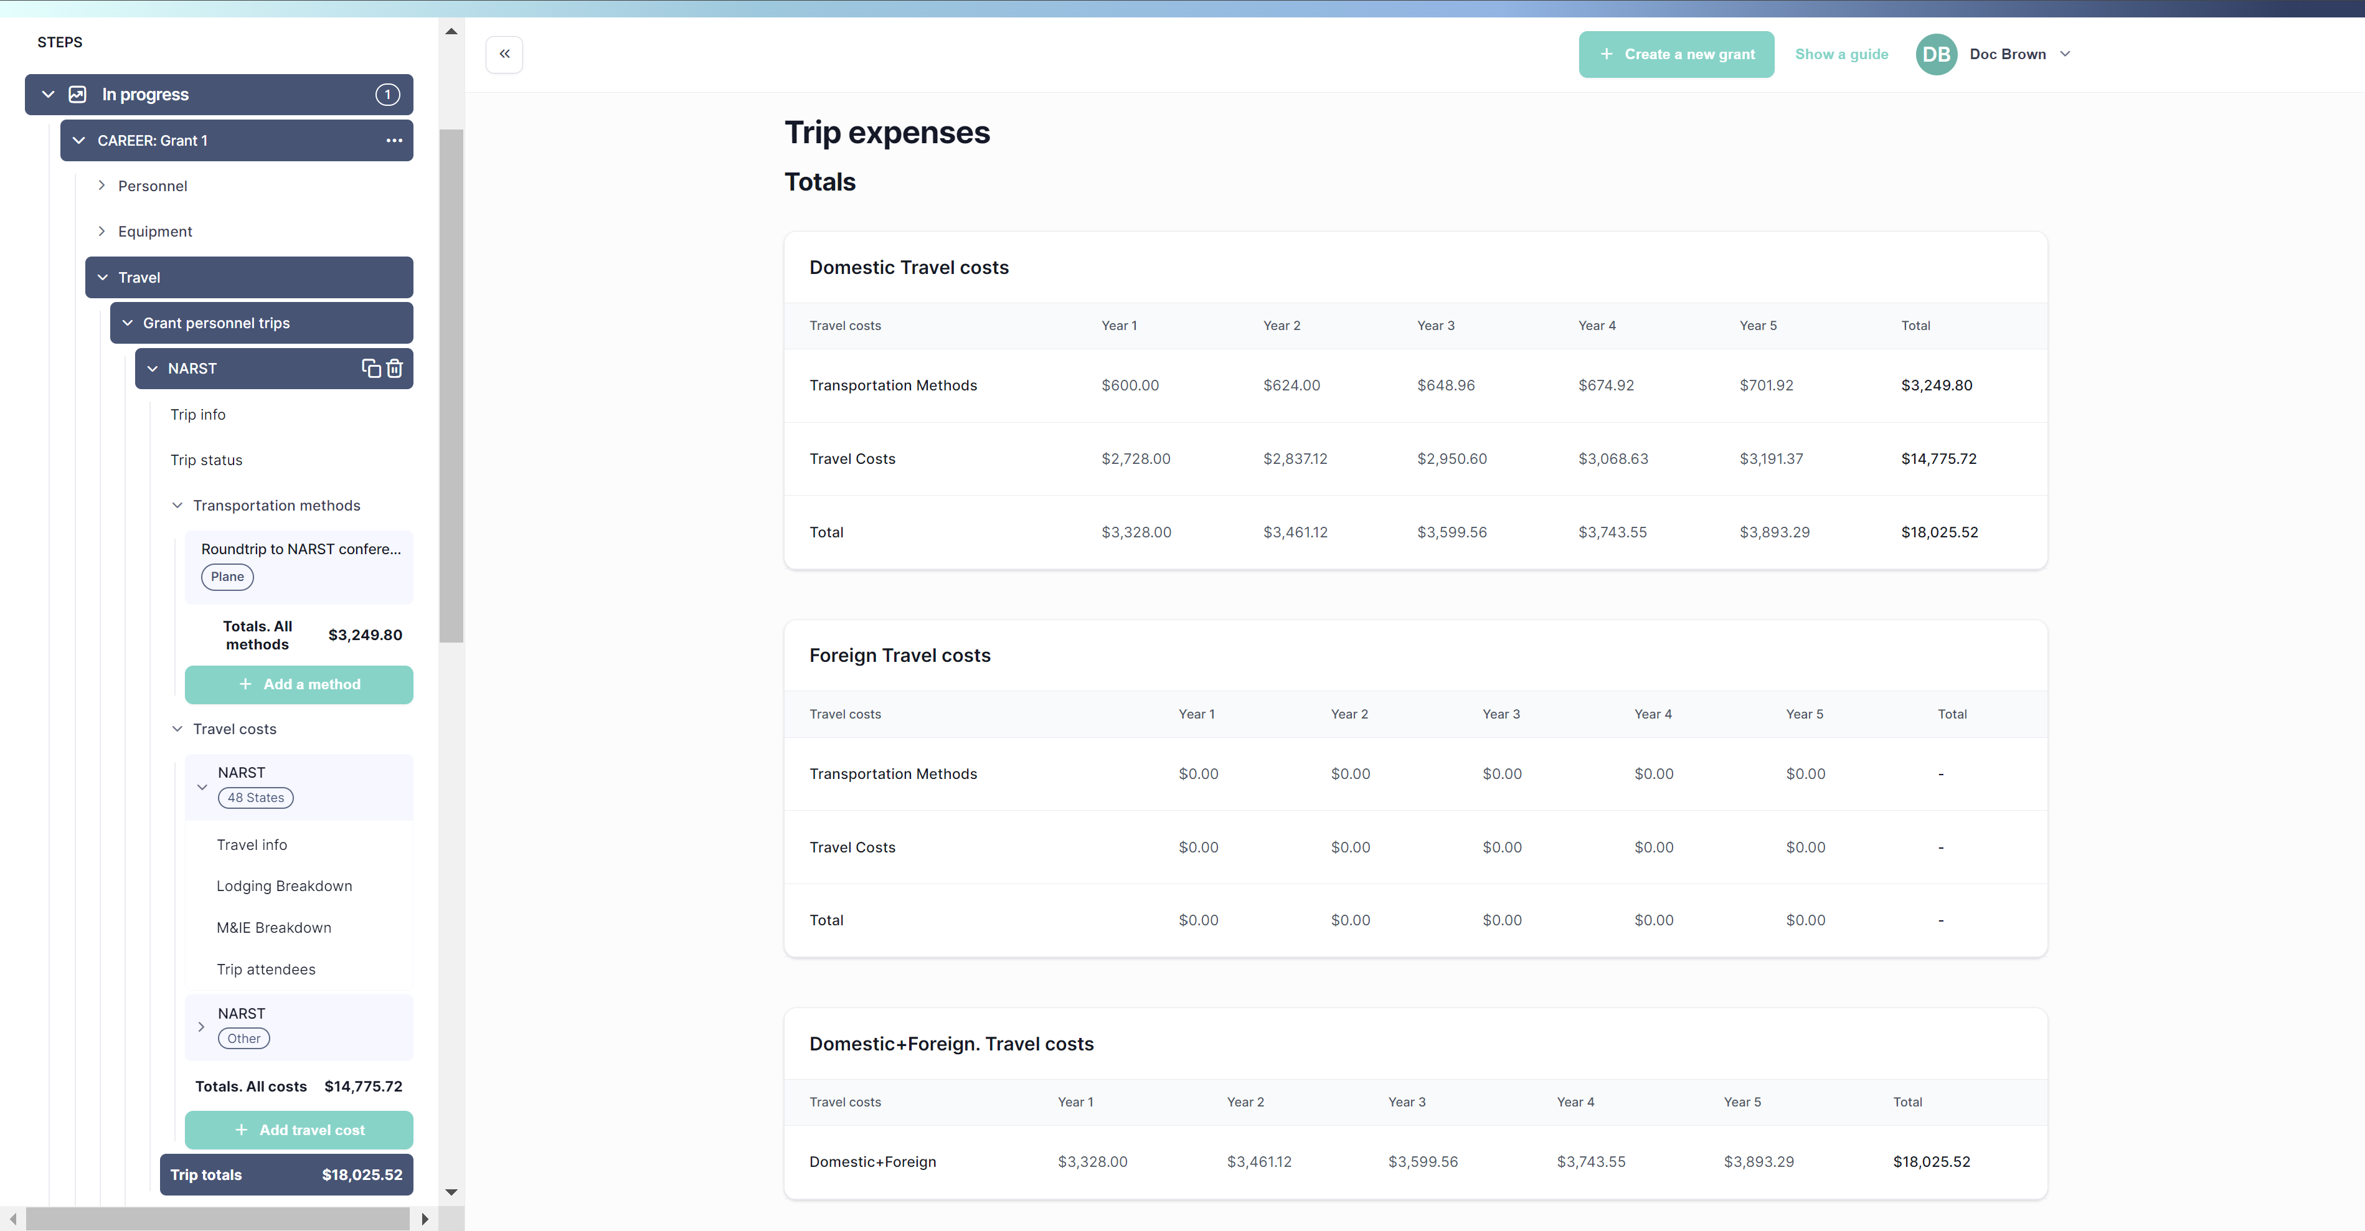Collapse sidebar with double-chevron button
The image size is (2365, 1231).
tap(504, 54)
